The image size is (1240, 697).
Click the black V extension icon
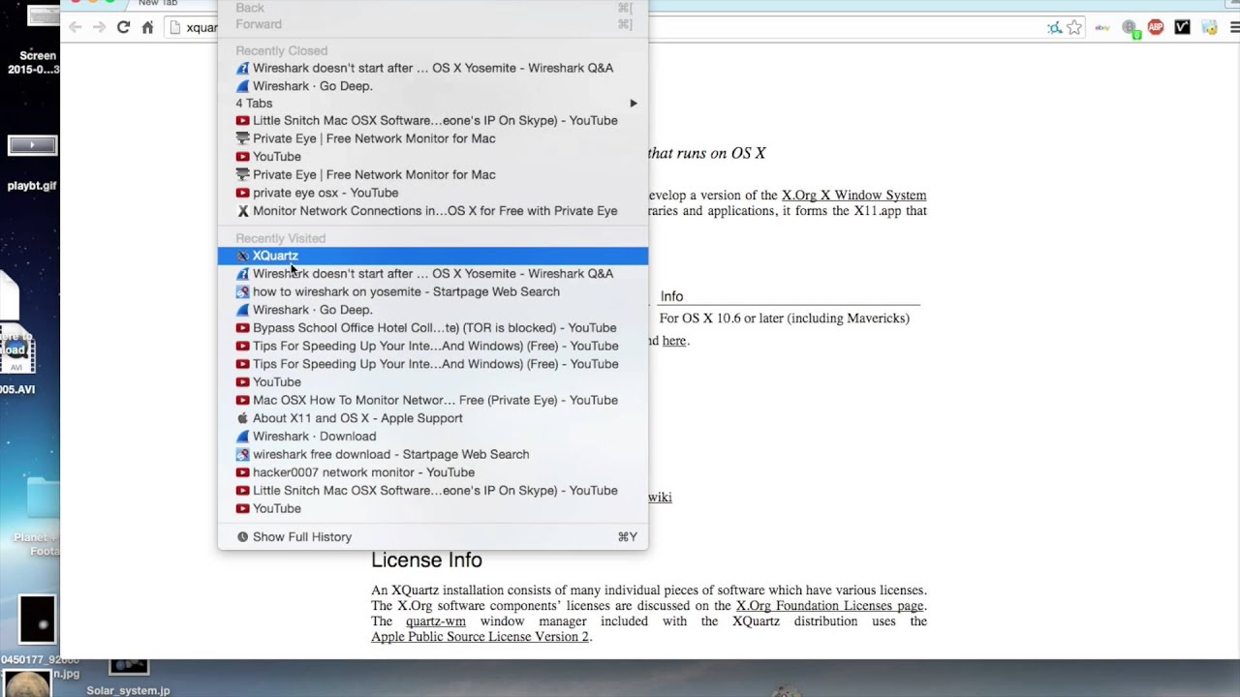point(1182,27)
